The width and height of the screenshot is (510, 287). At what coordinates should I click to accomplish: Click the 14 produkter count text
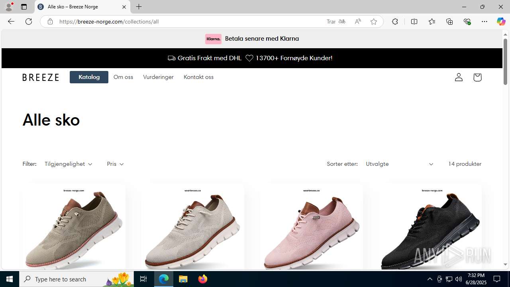[x=465, y=164]
